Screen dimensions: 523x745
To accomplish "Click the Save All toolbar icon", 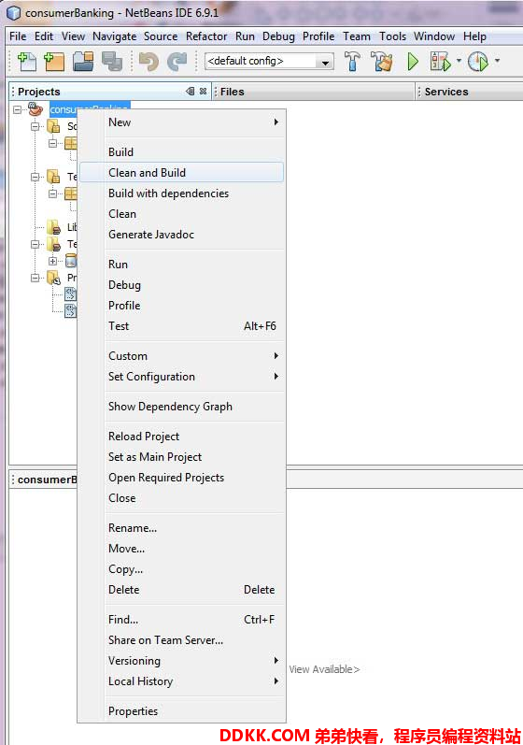I will [112, 62].
